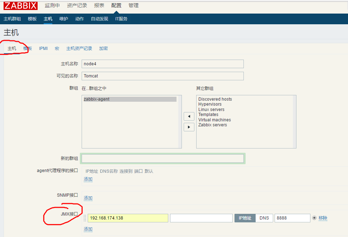The height and width of the screenshot is (237, 348).
Task: Switch to the 主机 form tab
Action: tap(12, 49)
